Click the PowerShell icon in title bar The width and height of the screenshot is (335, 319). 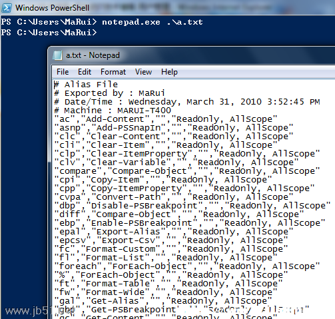7,8
